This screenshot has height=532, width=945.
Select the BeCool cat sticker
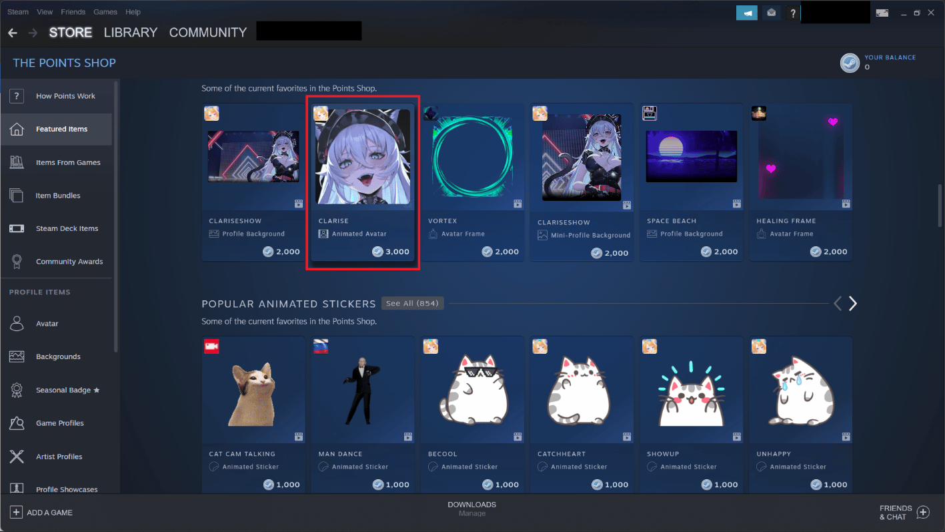472,415
